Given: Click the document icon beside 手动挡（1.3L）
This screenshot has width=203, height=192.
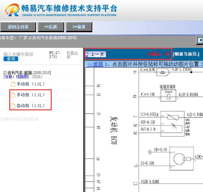Looking at the screenshot, I should pyautogui.click(x=13, y=95).
